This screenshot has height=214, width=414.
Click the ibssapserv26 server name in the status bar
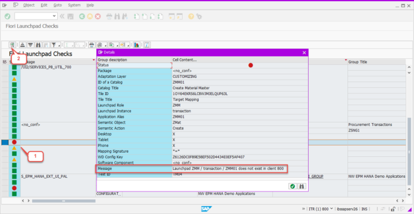point(347,209)
